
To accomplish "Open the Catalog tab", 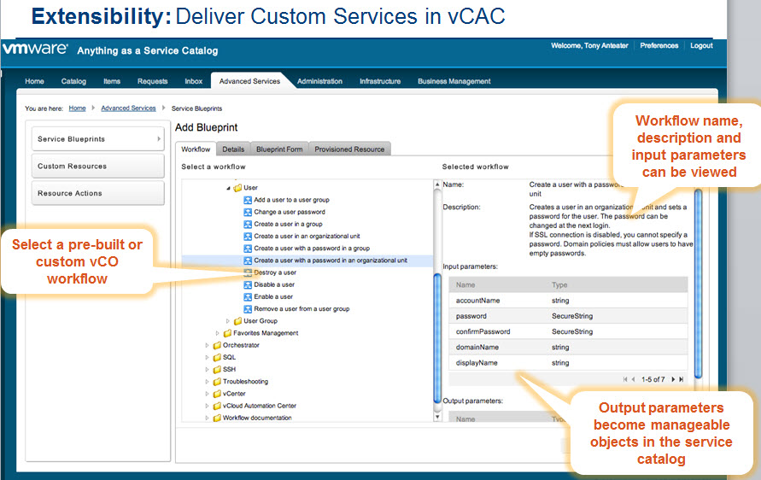I will (x=73, y=81).
